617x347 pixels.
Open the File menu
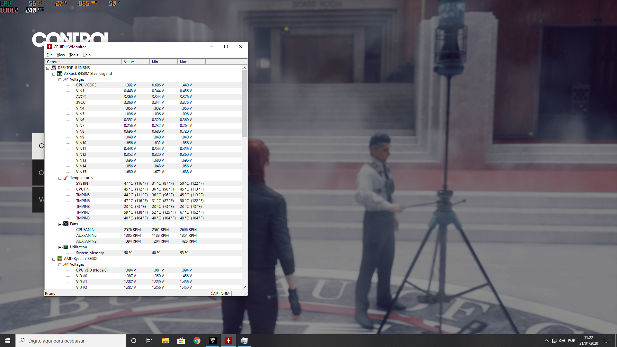(49, 55)
